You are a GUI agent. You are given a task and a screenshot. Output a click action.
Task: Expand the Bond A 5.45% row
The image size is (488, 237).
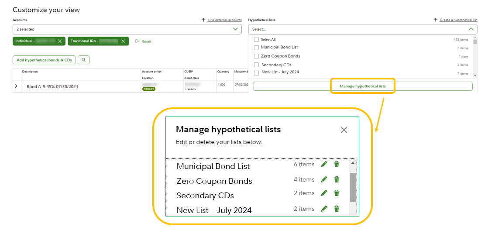coord(16,86)
